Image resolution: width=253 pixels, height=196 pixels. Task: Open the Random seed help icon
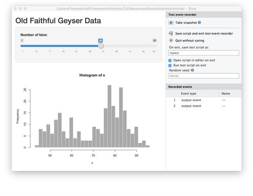[x=192, y=70]
